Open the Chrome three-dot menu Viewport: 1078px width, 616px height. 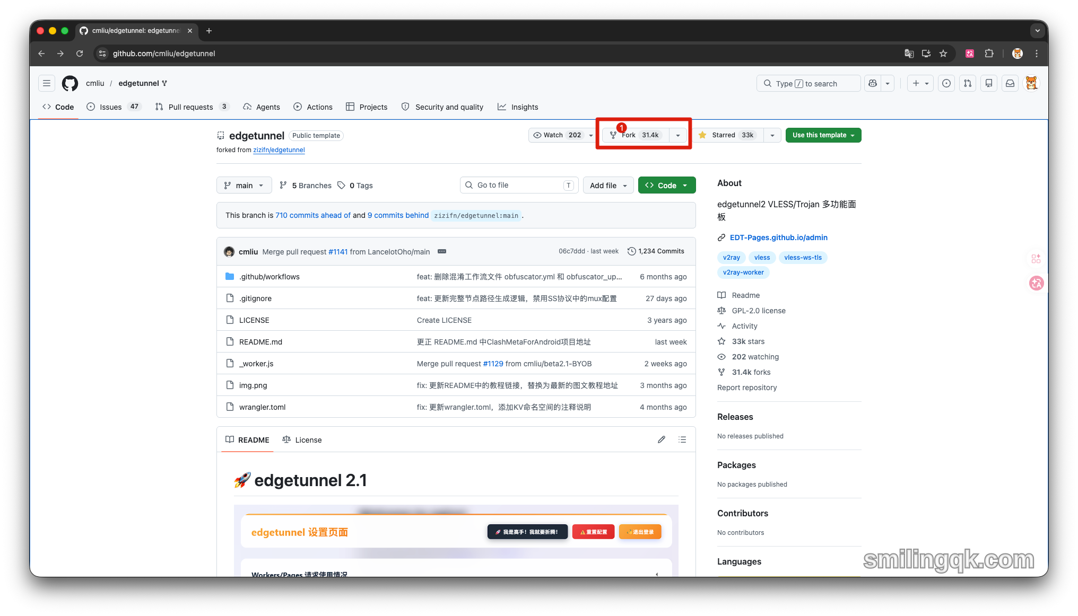pos(1037,54)
